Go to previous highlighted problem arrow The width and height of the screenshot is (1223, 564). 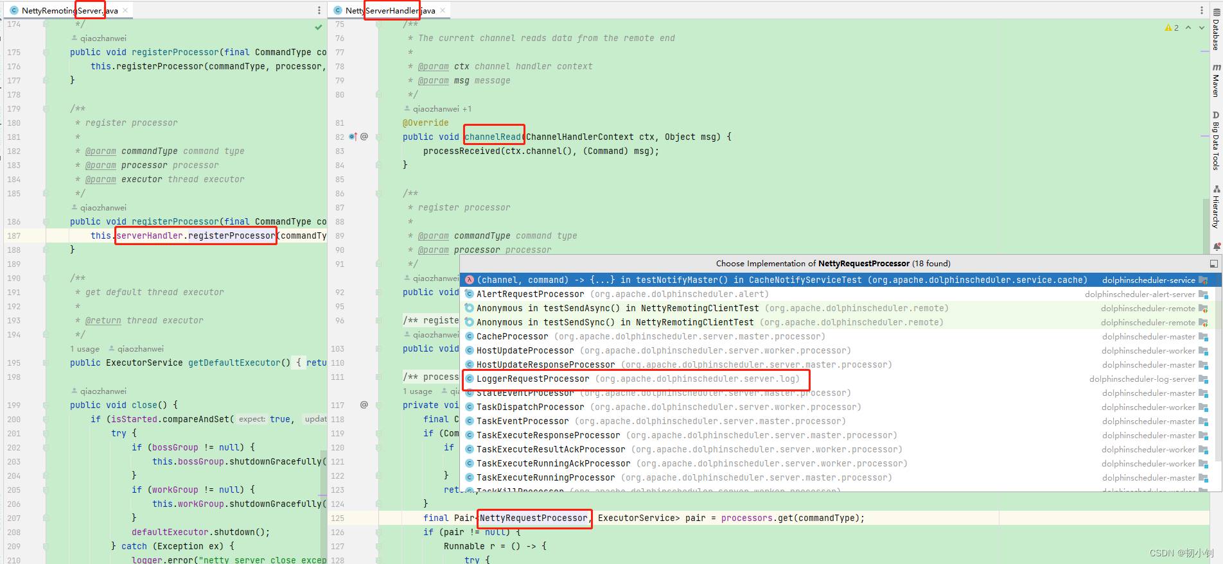point(1188,28)
